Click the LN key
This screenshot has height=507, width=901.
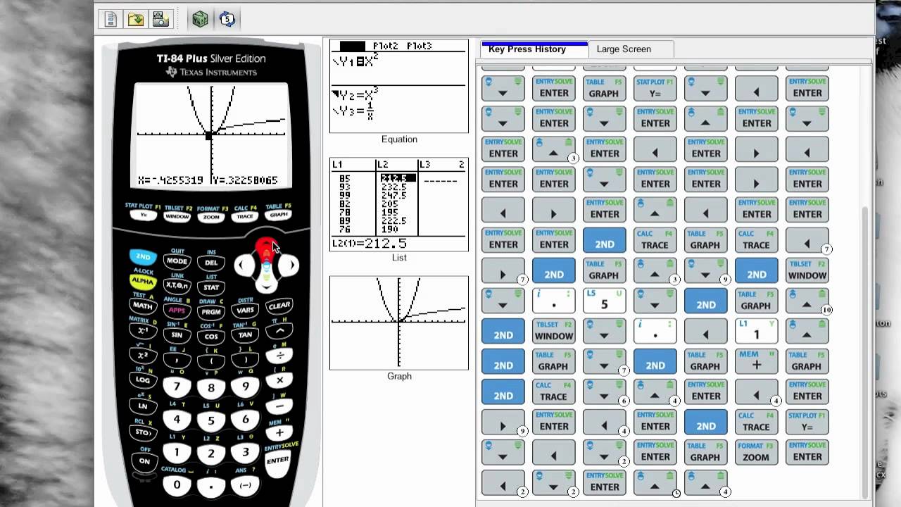(x=143, y=406)
